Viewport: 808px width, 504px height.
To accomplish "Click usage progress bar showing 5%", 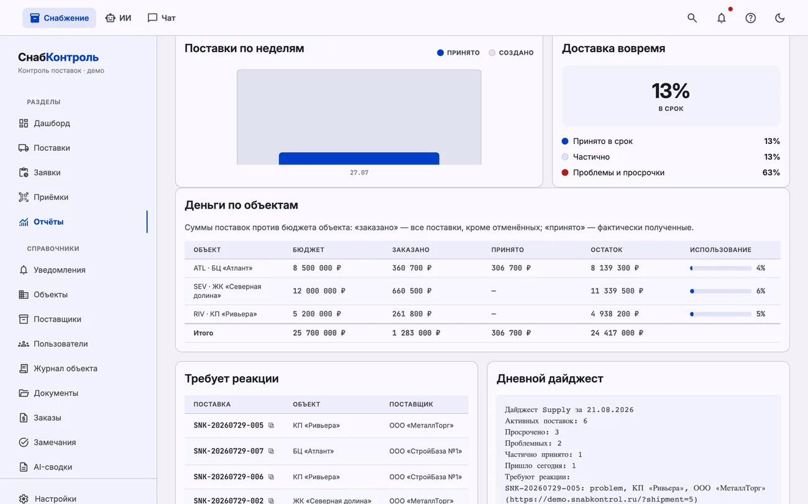I will pos(720,314).
